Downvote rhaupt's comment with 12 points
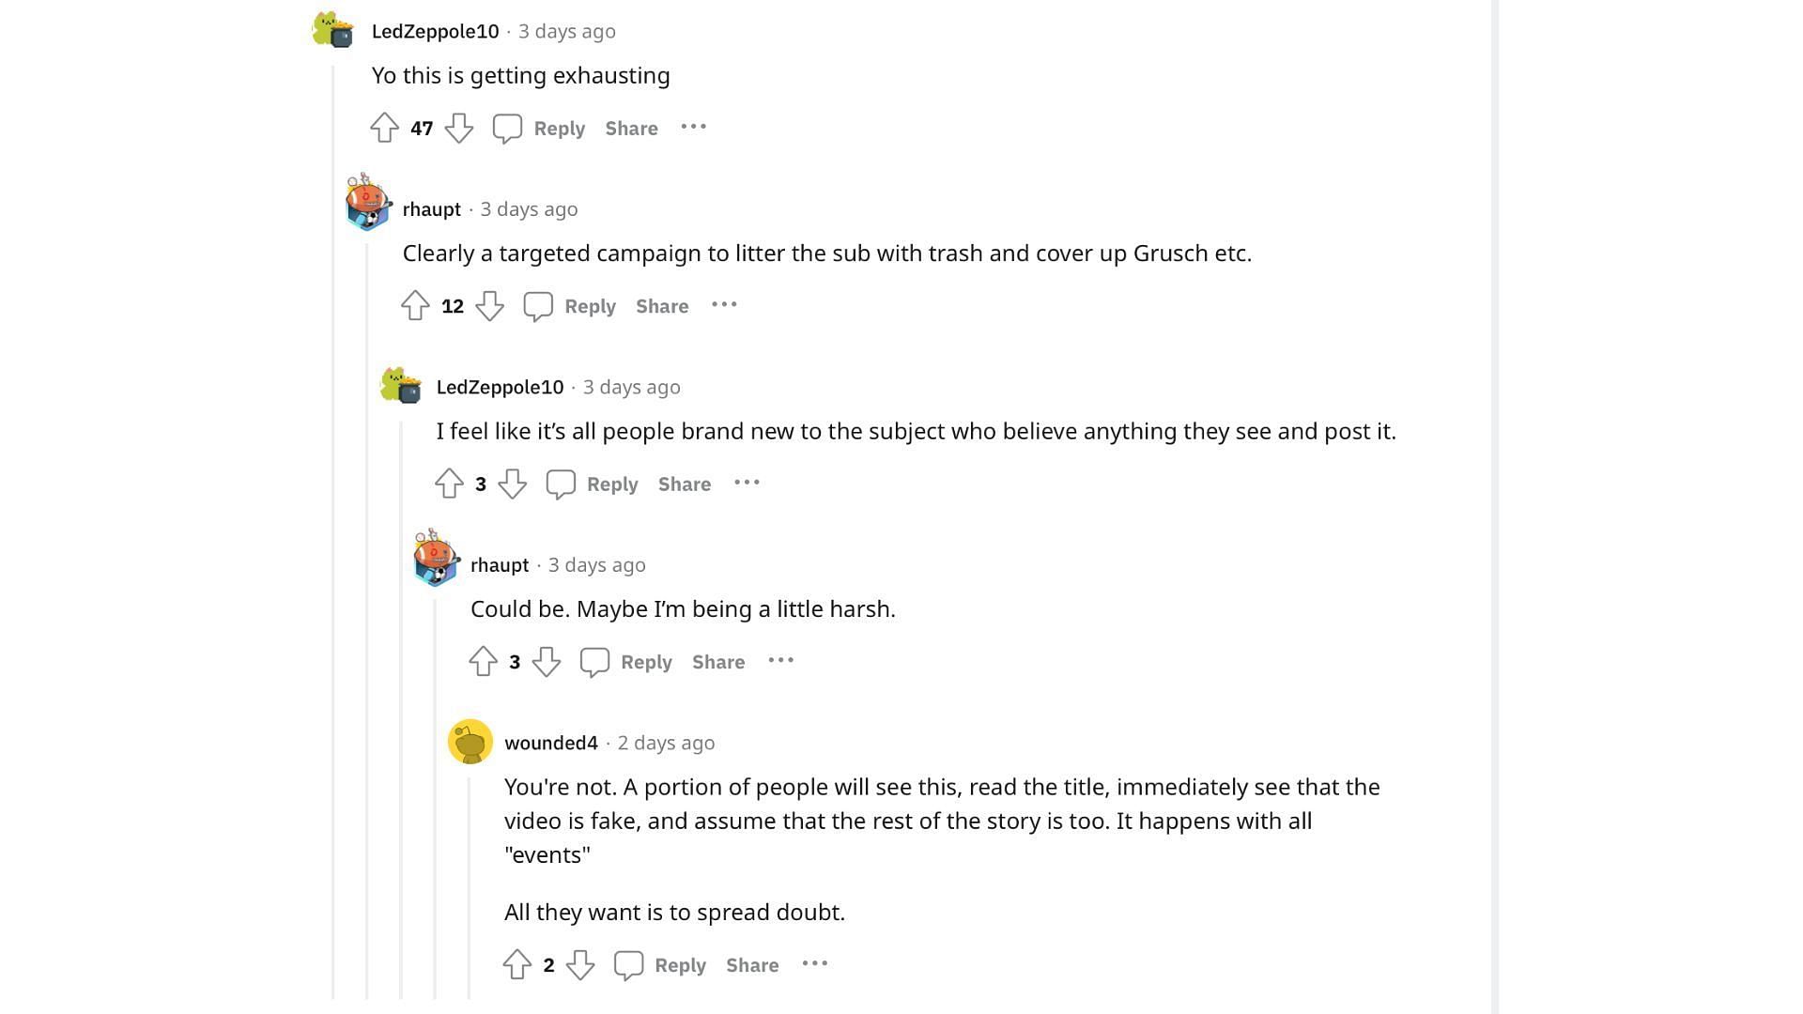1803x1014 pixels. (489, 305)
